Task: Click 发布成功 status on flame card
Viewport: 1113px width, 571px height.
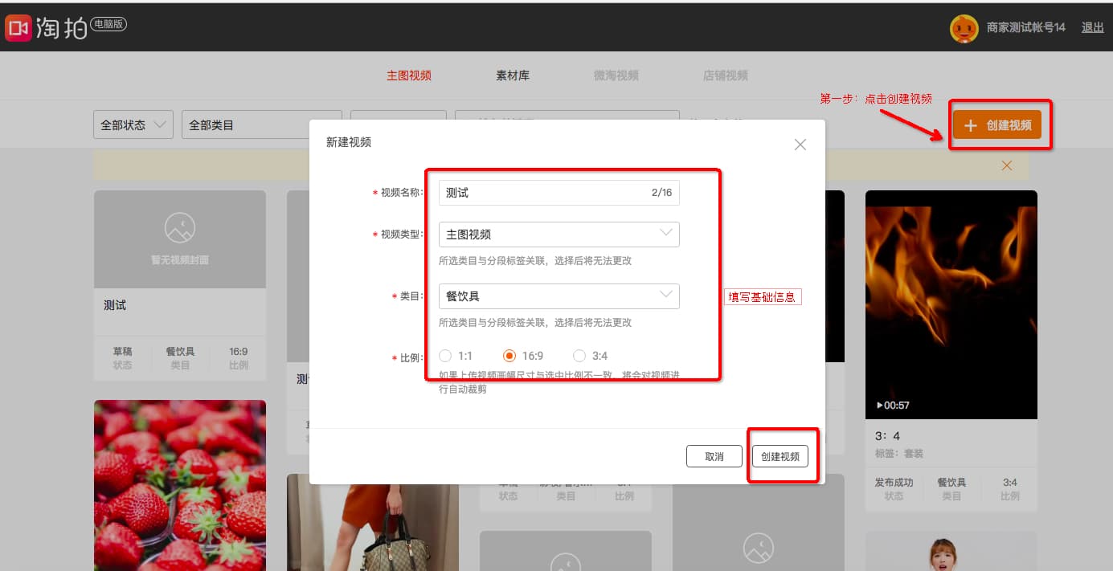Action: coord(894,483)
